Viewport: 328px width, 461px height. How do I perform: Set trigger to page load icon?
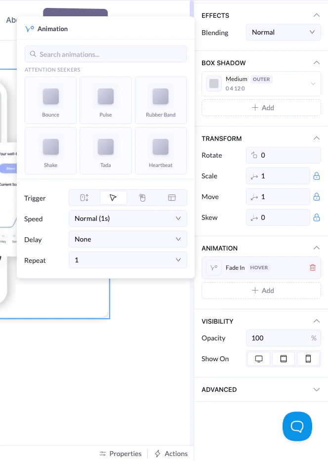(x=171, y=198)
